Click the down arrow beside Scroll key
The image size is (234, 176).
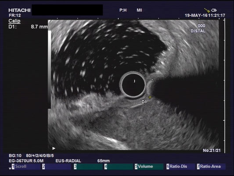10,169
